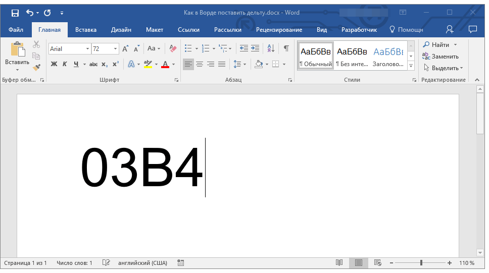Click the Format Painter brush icon
Screen dimensions: 489x273
[36, 67]
